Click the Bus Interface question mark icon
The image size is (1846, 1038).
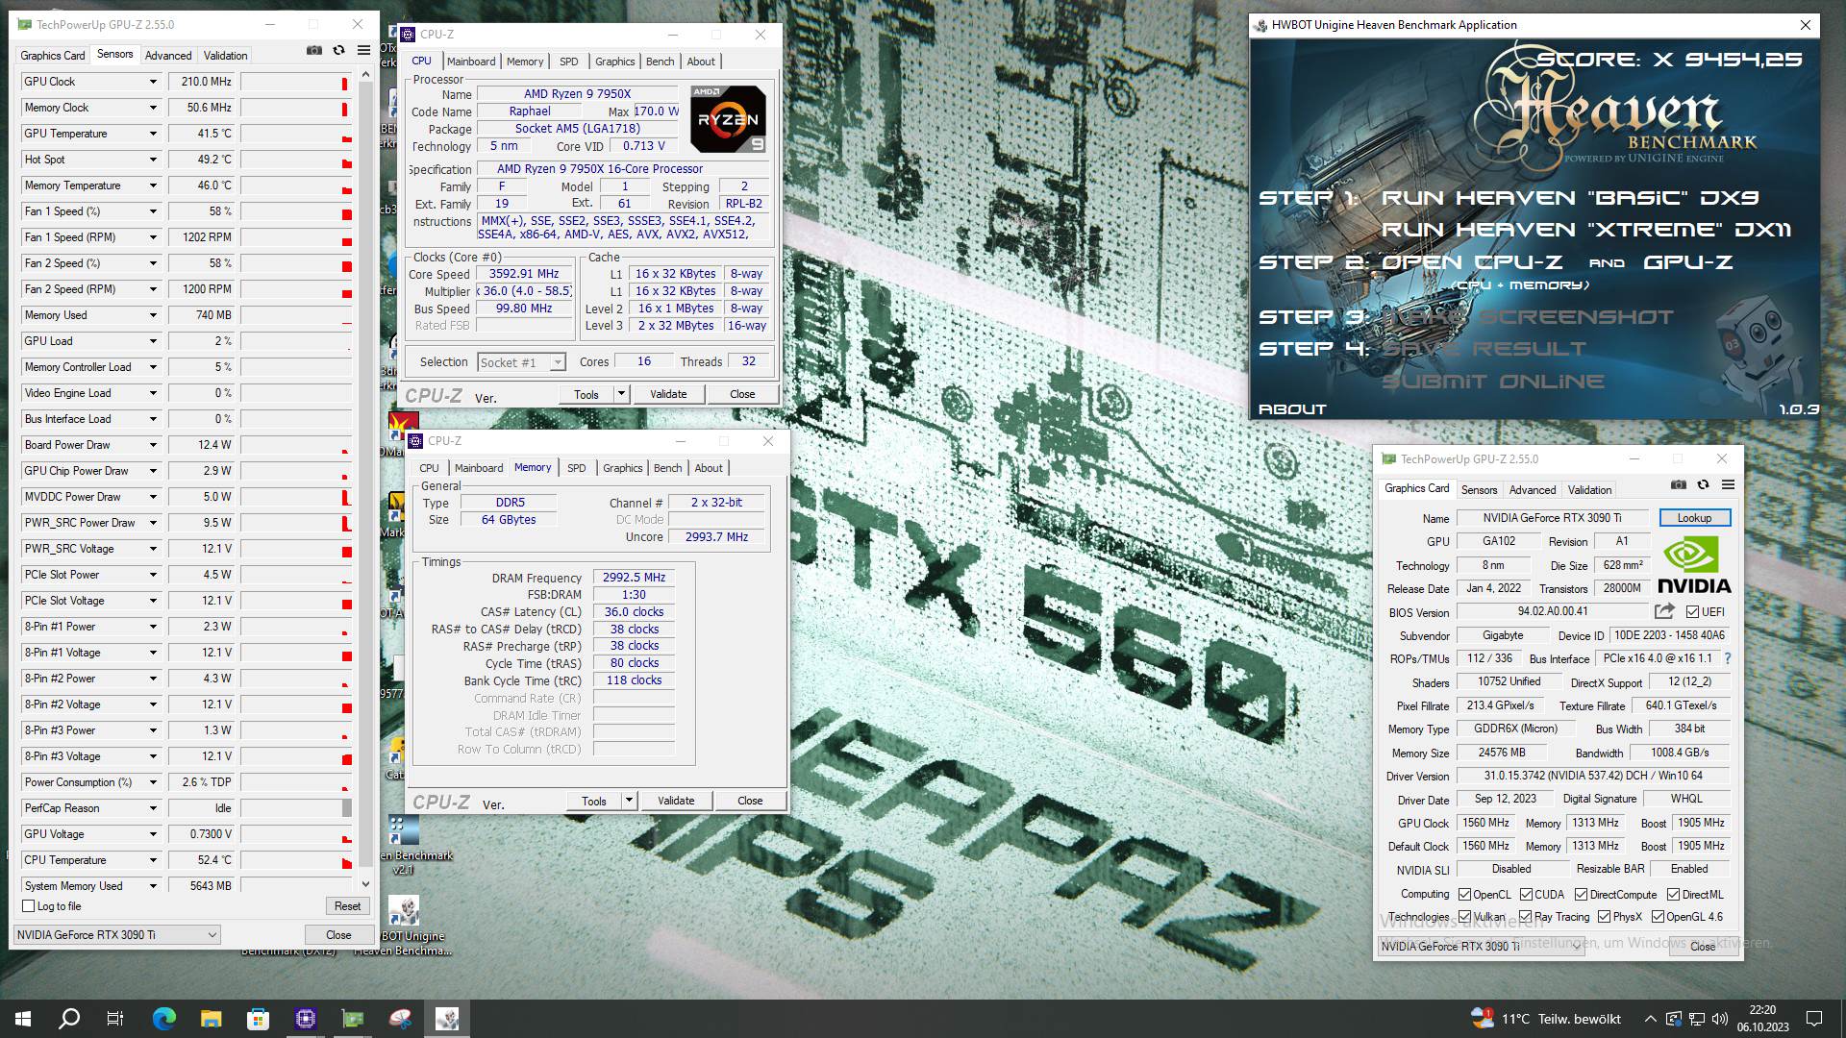coord(1728,658)
